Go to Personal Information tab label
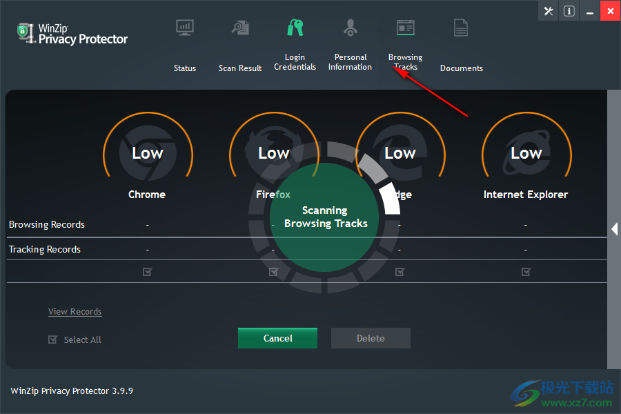This screenshot has width=621, height=414. 350,62
